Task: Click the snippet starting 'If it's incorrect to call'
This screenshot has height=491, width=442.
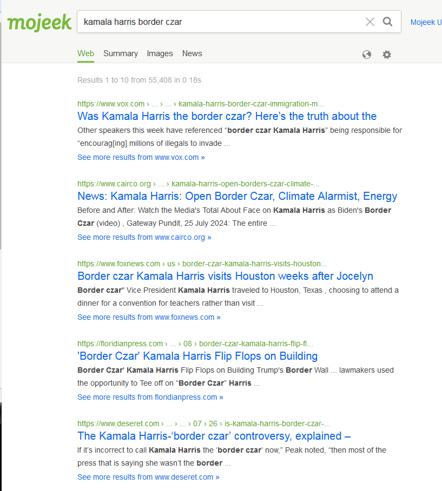Action: tap(232, 456)
